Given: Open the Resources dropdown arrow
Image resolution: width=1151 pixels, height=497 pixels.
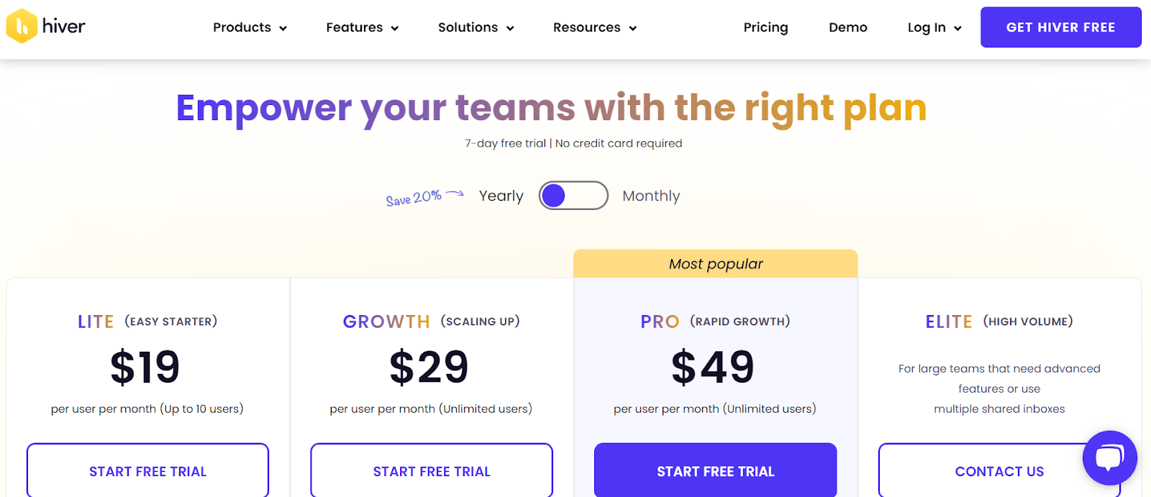Looking at the screenshot, I should [633, 28].
